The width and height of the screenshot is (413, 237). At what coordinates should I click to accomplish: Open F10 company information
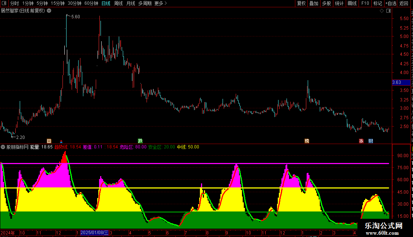[x=365, y=3]
